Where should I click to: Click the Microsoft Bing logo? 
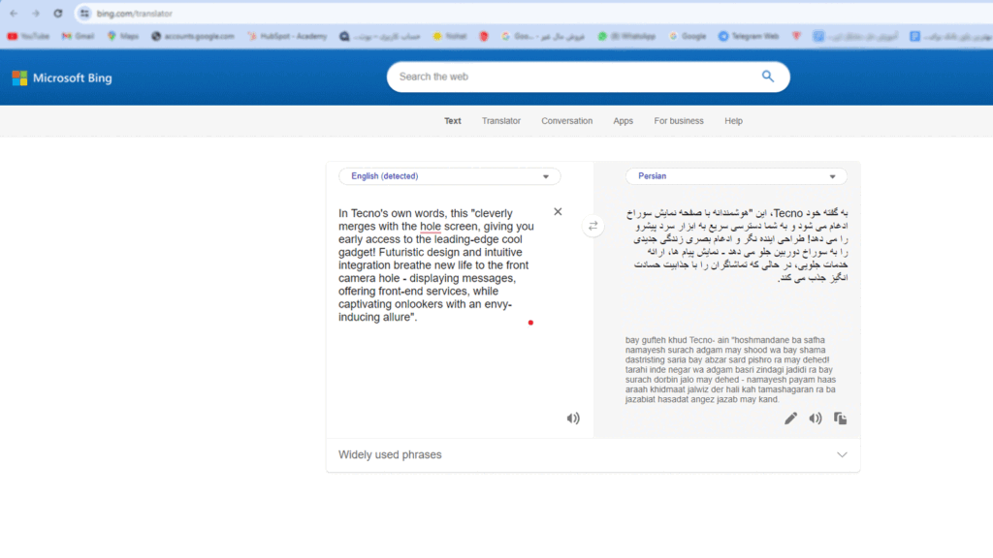pos(62,77)
